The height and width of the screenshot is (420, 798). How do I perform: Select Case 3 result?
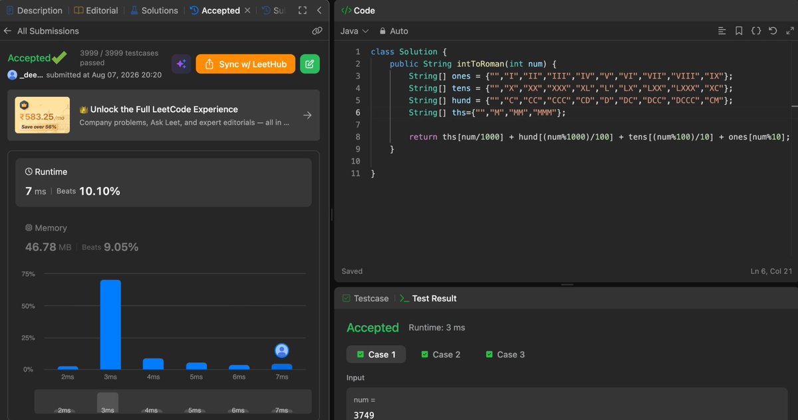point(505,354)
